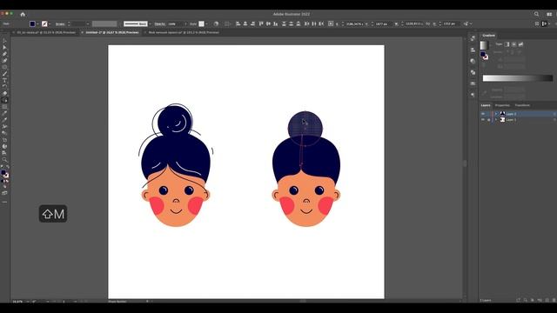The height and width of the screenshot is (313, 557).
Task: Click Vertical Align Bottom icon
Action: point(275,23)
